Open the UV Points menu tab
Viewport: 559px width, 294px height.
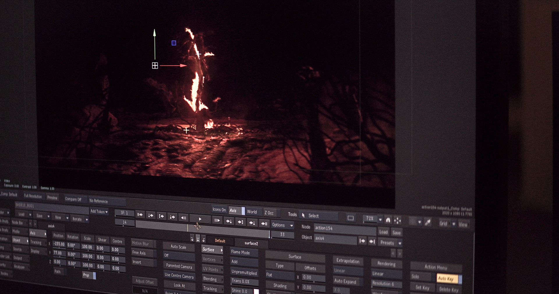pos(213,269)
